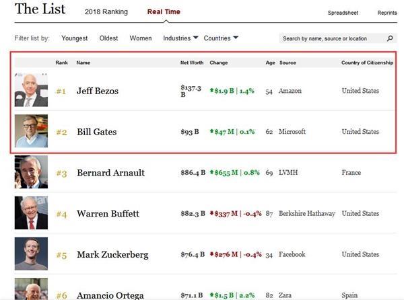Sort by Country of Citizenship header

(x=367, y=63)
